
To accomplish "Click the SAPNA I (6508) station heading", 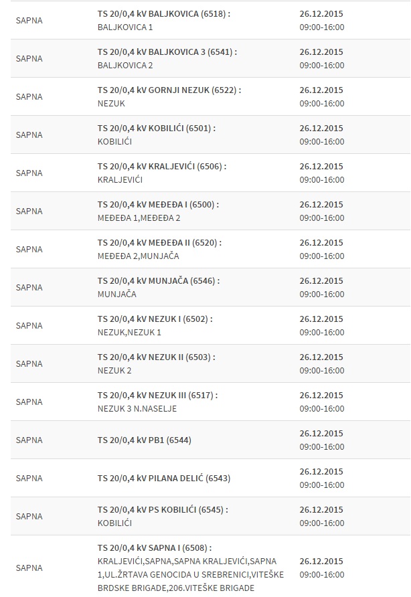I will coord(154,547).
